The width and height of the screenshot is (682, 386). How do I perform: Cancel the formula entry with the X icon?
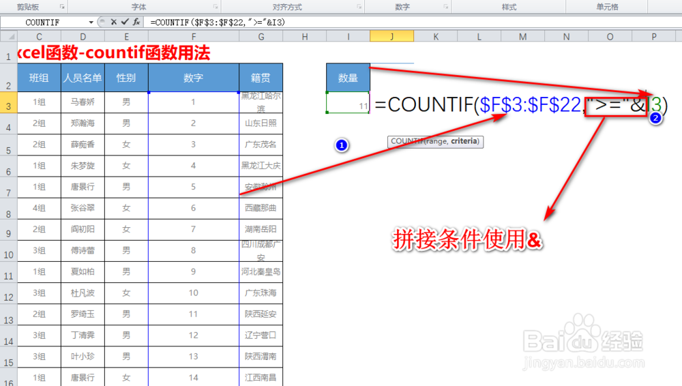(x=113, y=22)
